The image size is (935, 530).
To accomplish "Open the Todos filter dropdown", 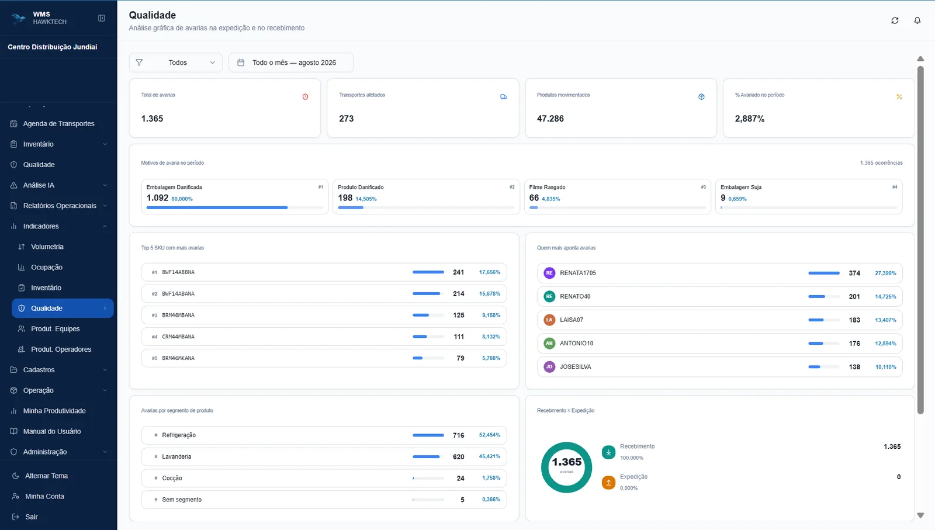I will (x=175, y=63).
